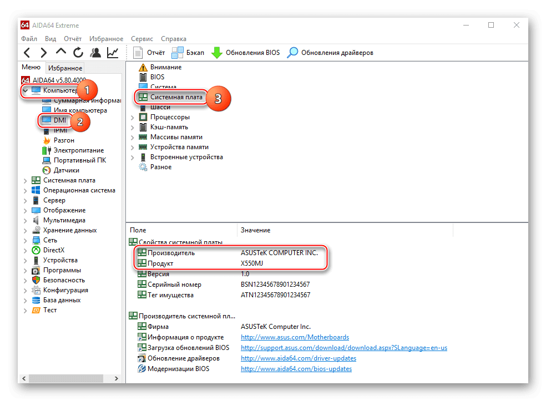Screen dimensions: 546x401
Task: Collapse the Компьютер tree node
Action: pos(26,90)
